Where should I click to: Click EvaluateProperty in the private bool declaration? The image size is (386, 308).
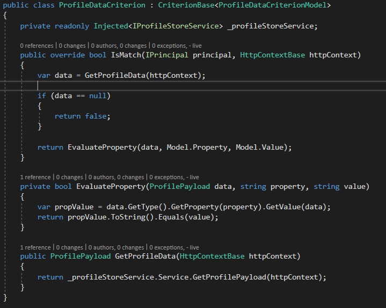111,187
